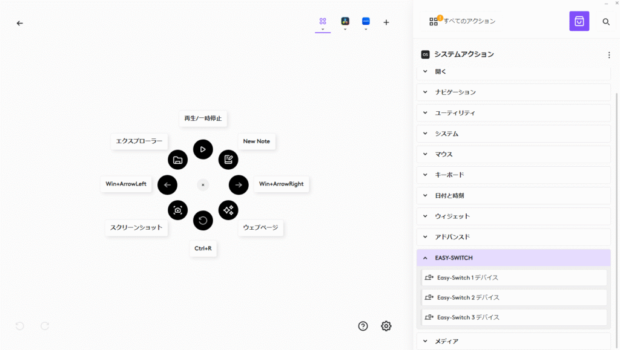The image size is (620, 350).
Task: Open the システムアクション overflow menu
Action: click(x=609, y=55)
